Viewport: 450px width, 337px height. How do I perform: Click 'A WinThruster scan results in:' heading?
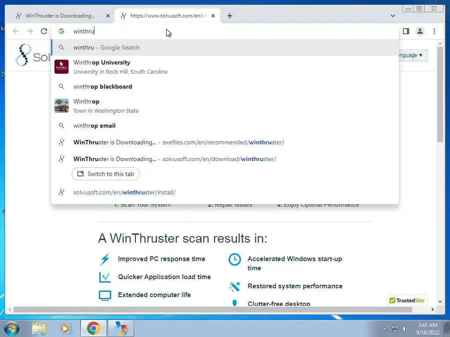[182, 238]
